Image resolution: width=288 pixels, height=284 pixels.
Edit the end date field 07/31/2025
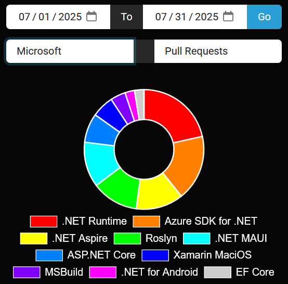click(195, 17)
